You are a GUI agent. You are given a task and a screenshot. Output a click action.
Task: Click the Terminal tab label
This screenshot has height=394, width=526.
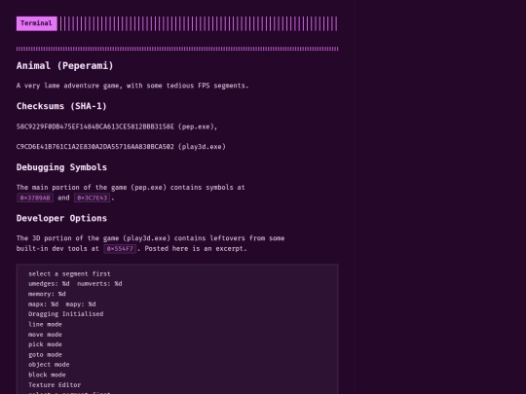(x=37, y=23)
